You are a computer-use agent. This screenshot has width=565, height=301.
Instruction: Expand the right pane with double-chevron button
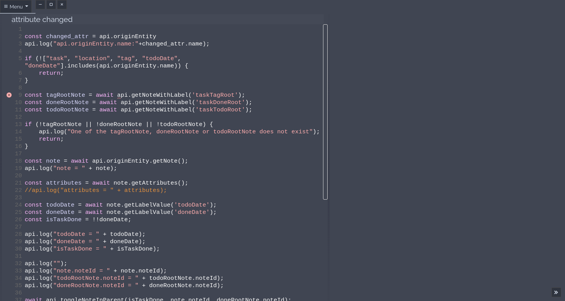(556, 293)
